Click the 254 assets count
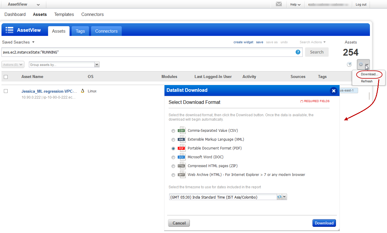This screenshot has height=233, width=387. click(x=351, y=52)
